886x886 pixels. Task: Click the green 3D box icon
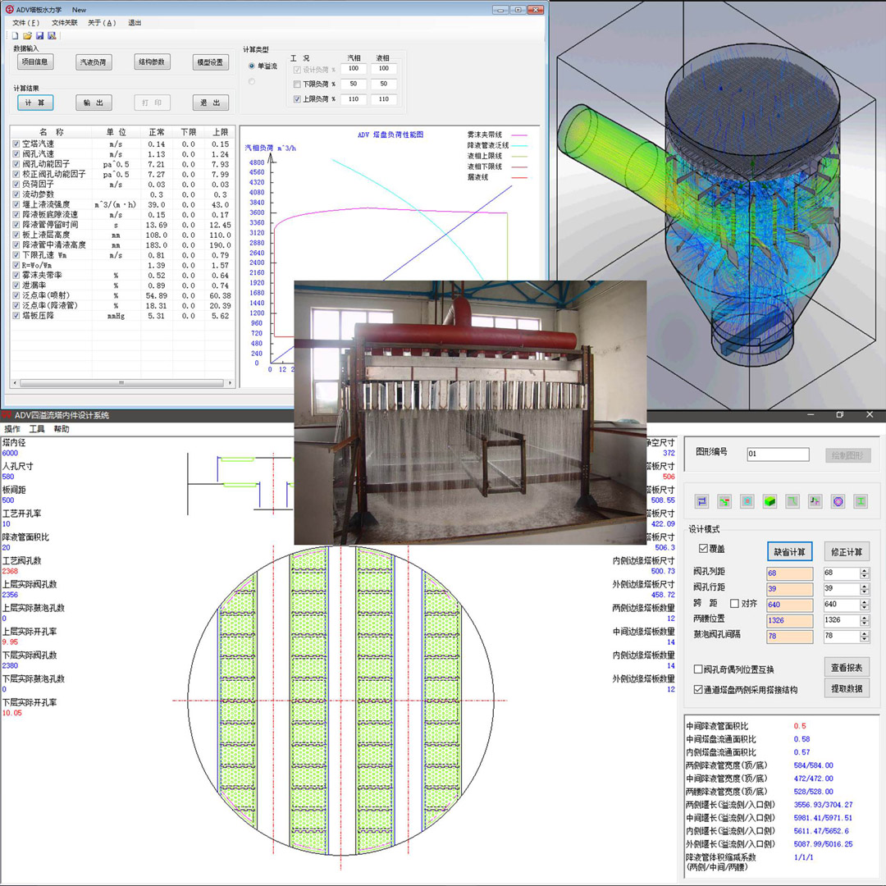(770, 501)
